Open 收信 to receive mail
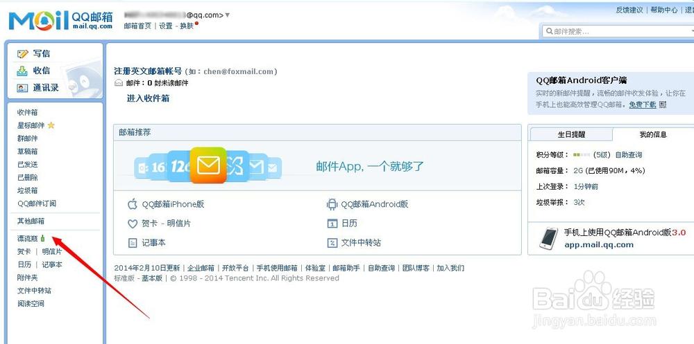Screen dimensions: 694x344 (42, 71)
